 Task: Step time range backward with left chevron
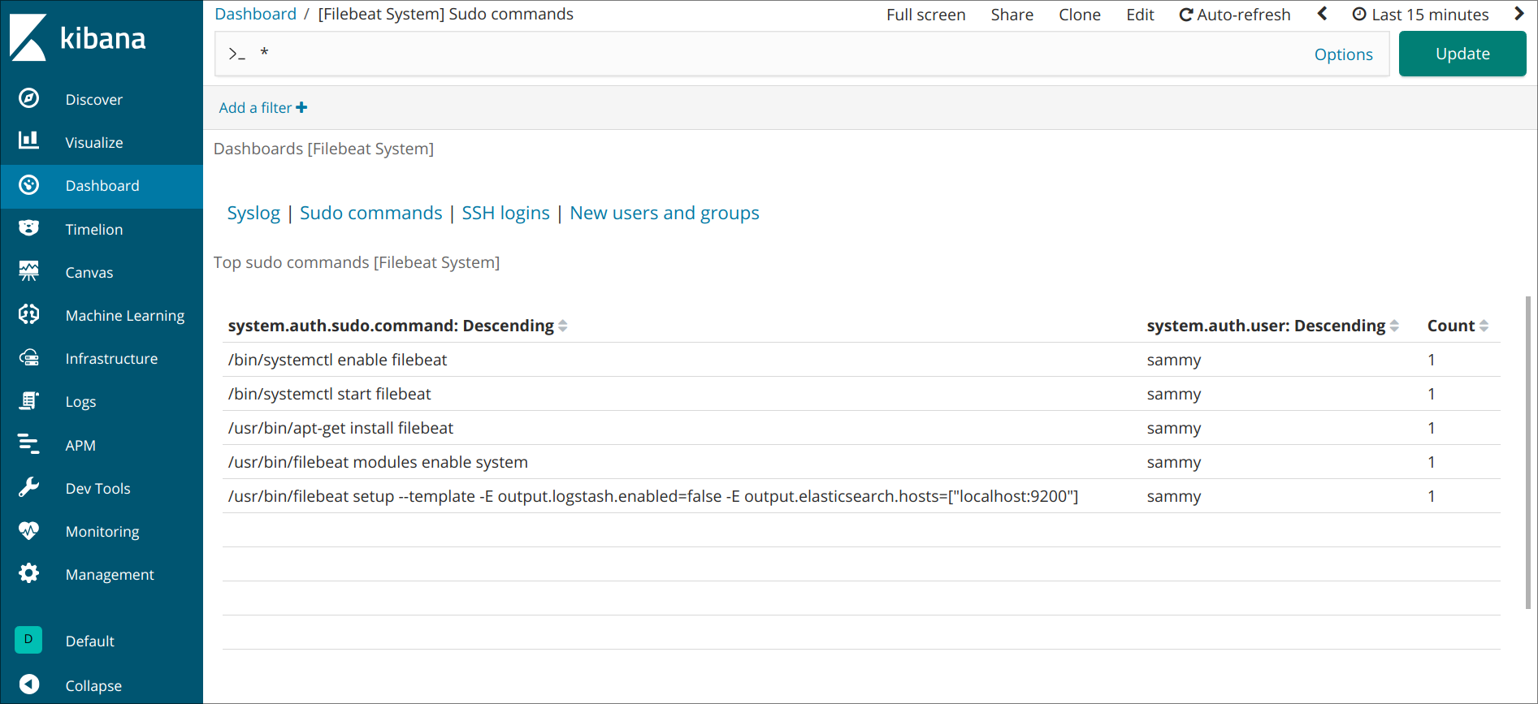click(x=1322, y=14)
